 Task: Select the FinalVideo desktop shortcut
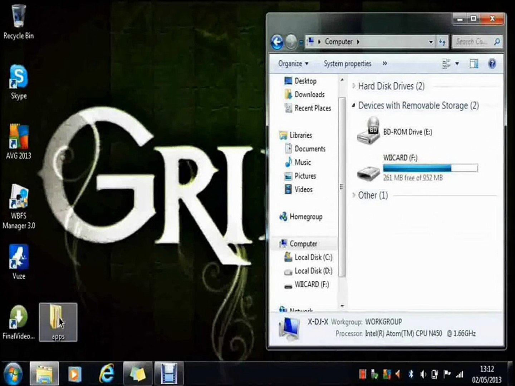click(x=19, y=322)
